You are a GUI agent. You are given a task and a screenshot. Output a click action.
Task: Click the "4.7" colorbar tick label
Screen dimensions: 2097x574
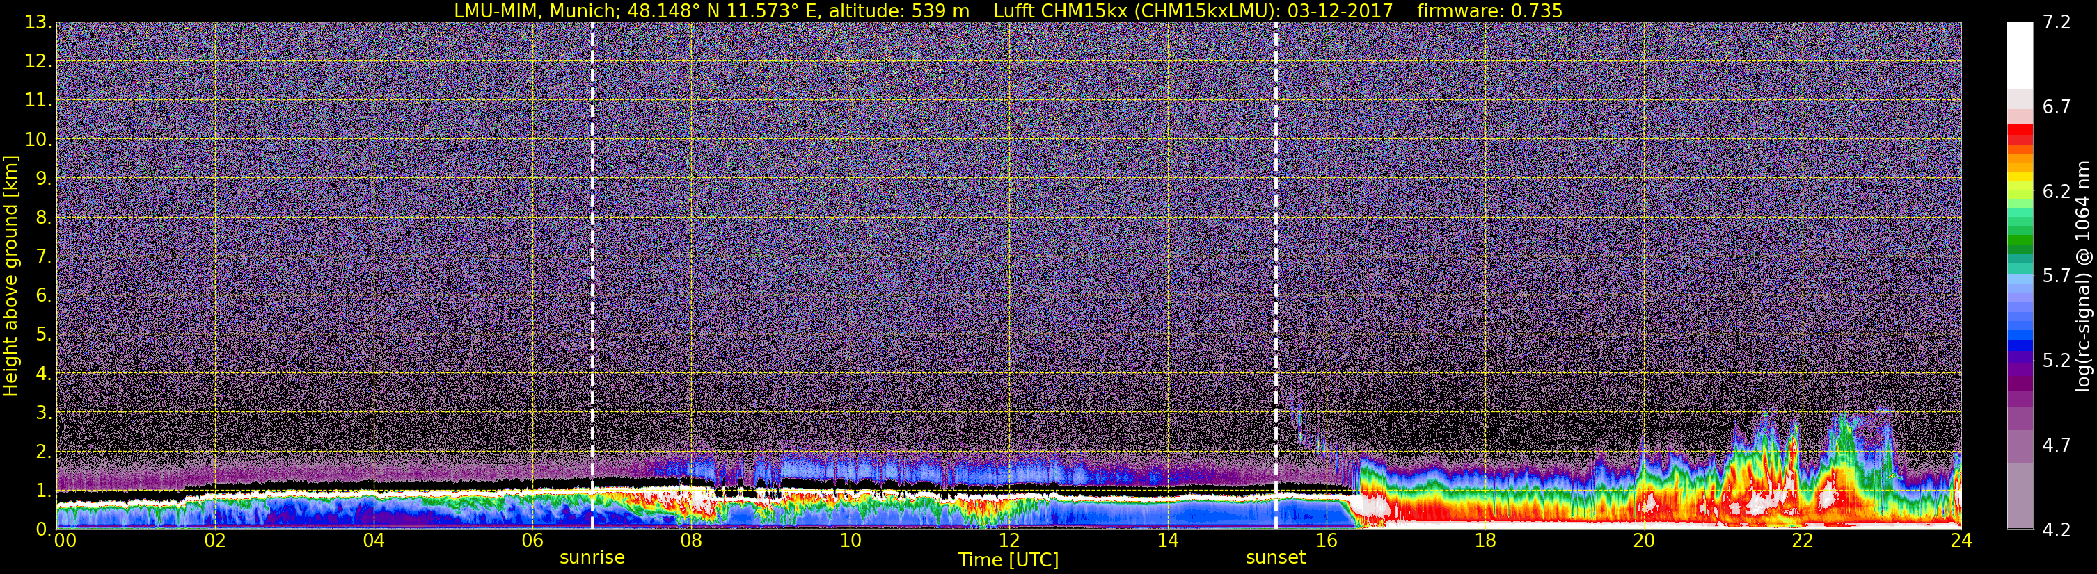[2057, 445]
